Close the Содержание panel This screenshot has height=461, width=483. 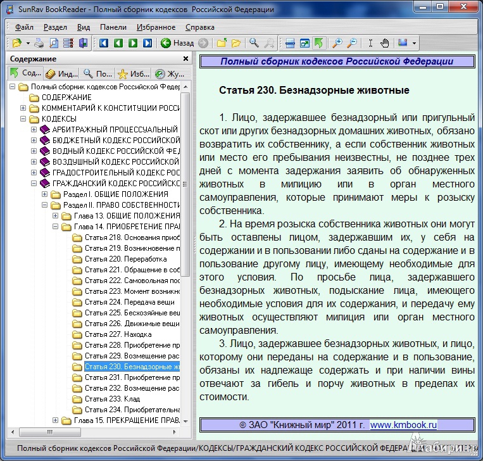click(185, 58)
